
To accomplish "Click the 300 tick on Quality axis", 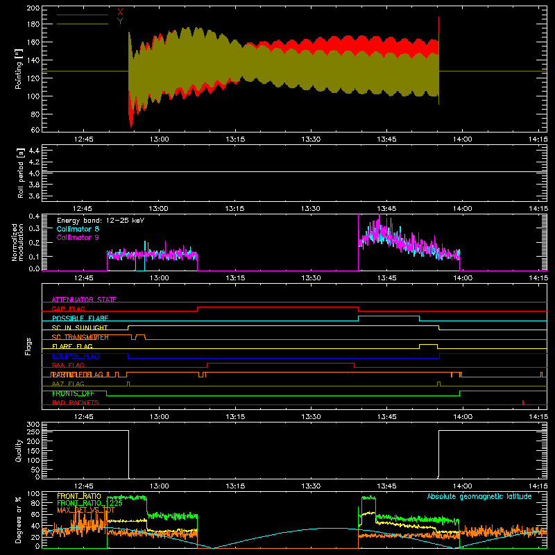I will [x=33, y=425].
